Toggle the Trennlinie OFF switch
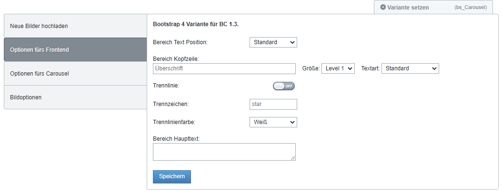Viewport: 502px width, 193px height. pos(284,86)
